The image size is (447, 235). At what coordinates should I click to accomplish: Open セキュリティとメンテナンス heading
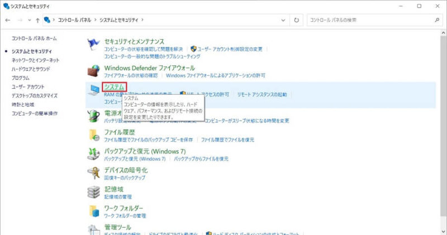[x=134, y=42]
